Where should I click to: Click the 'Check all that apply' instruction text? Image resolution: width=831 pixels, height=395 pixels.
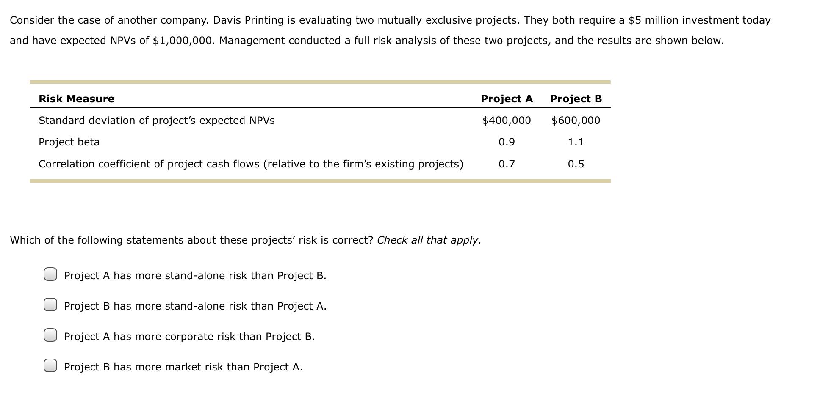click(x=429, y=240)
